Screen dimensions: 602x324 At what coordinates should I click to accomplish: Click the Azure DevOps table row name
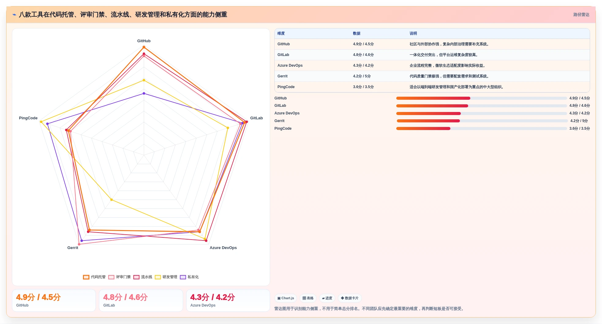click(290, 66)
